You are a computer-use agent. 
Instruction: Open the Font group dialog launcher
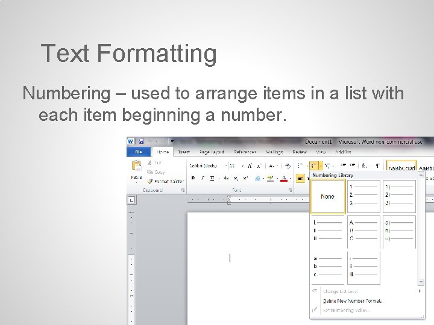pyautogui.click(x=290, y=190)
